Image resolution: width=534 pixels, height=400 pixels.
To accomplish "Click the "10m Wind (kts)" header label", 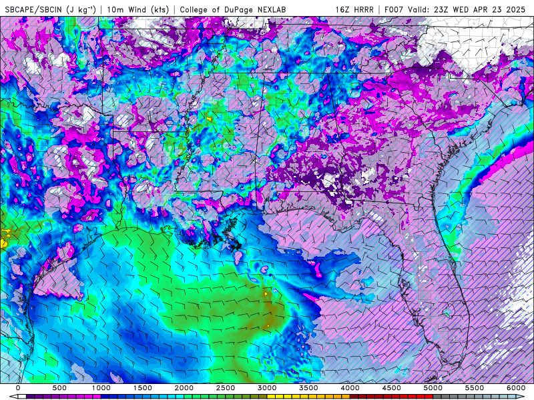I will tap(138, 9).
